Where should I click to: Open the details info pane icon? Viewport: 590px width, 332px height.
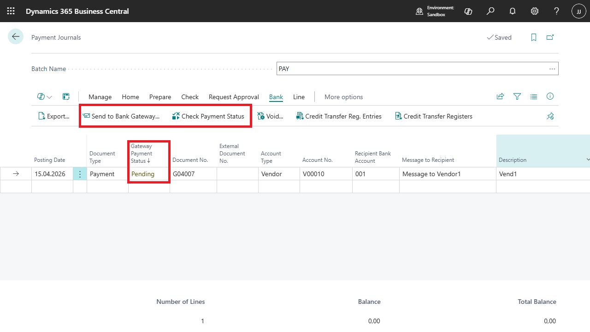pos(550,96)
